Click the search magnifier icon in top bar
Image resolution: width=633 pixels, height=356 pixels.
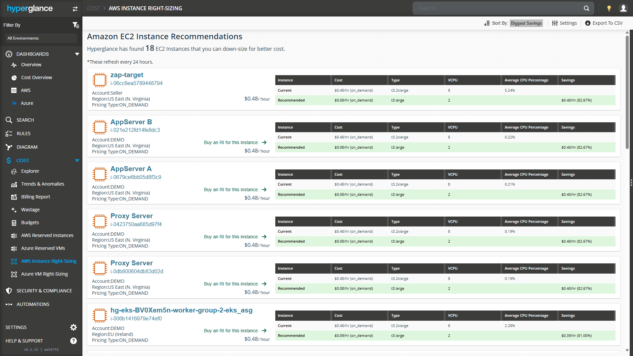[x=587, y=8]
